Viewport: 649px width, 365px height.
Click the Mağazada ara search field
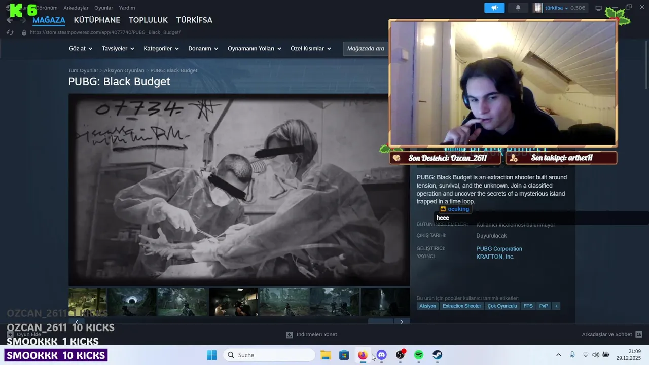(366, 49)
